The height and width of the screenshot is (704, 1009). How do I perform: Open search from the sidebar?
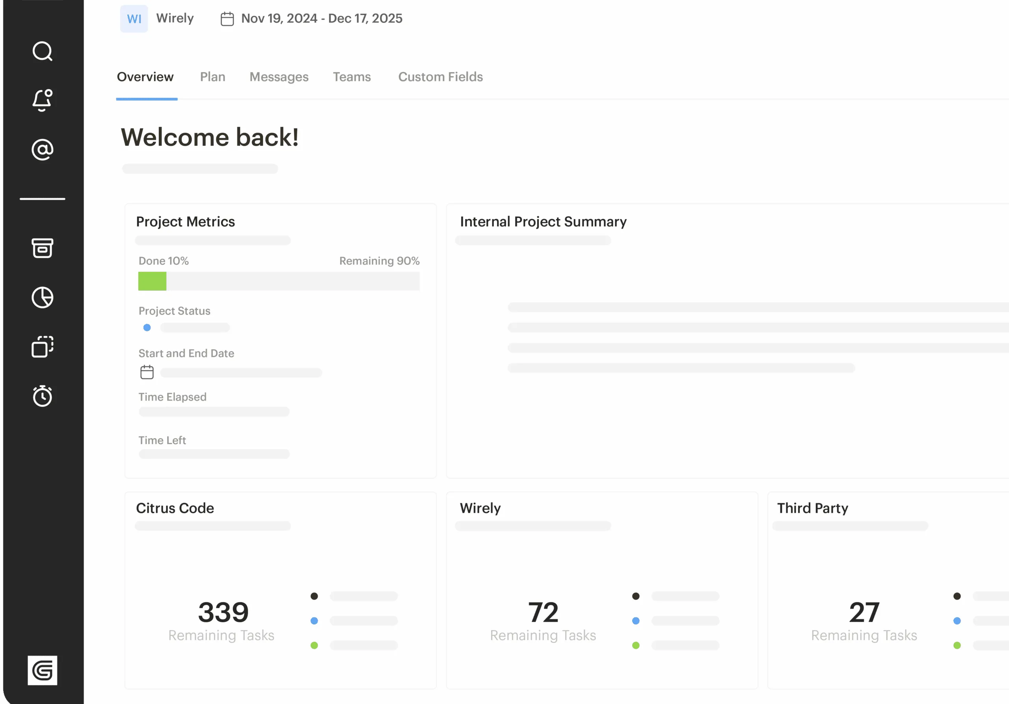point(43,51)
